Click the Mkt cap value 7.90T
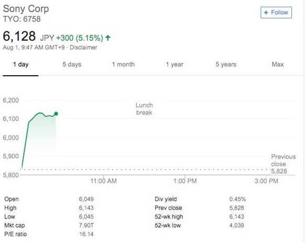 (x=86, y=225)
